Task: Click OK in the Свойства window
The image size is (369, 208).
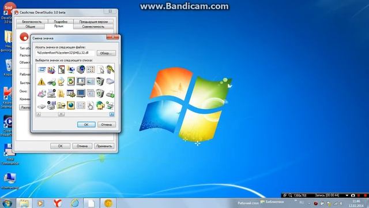Action: (60, 146)
